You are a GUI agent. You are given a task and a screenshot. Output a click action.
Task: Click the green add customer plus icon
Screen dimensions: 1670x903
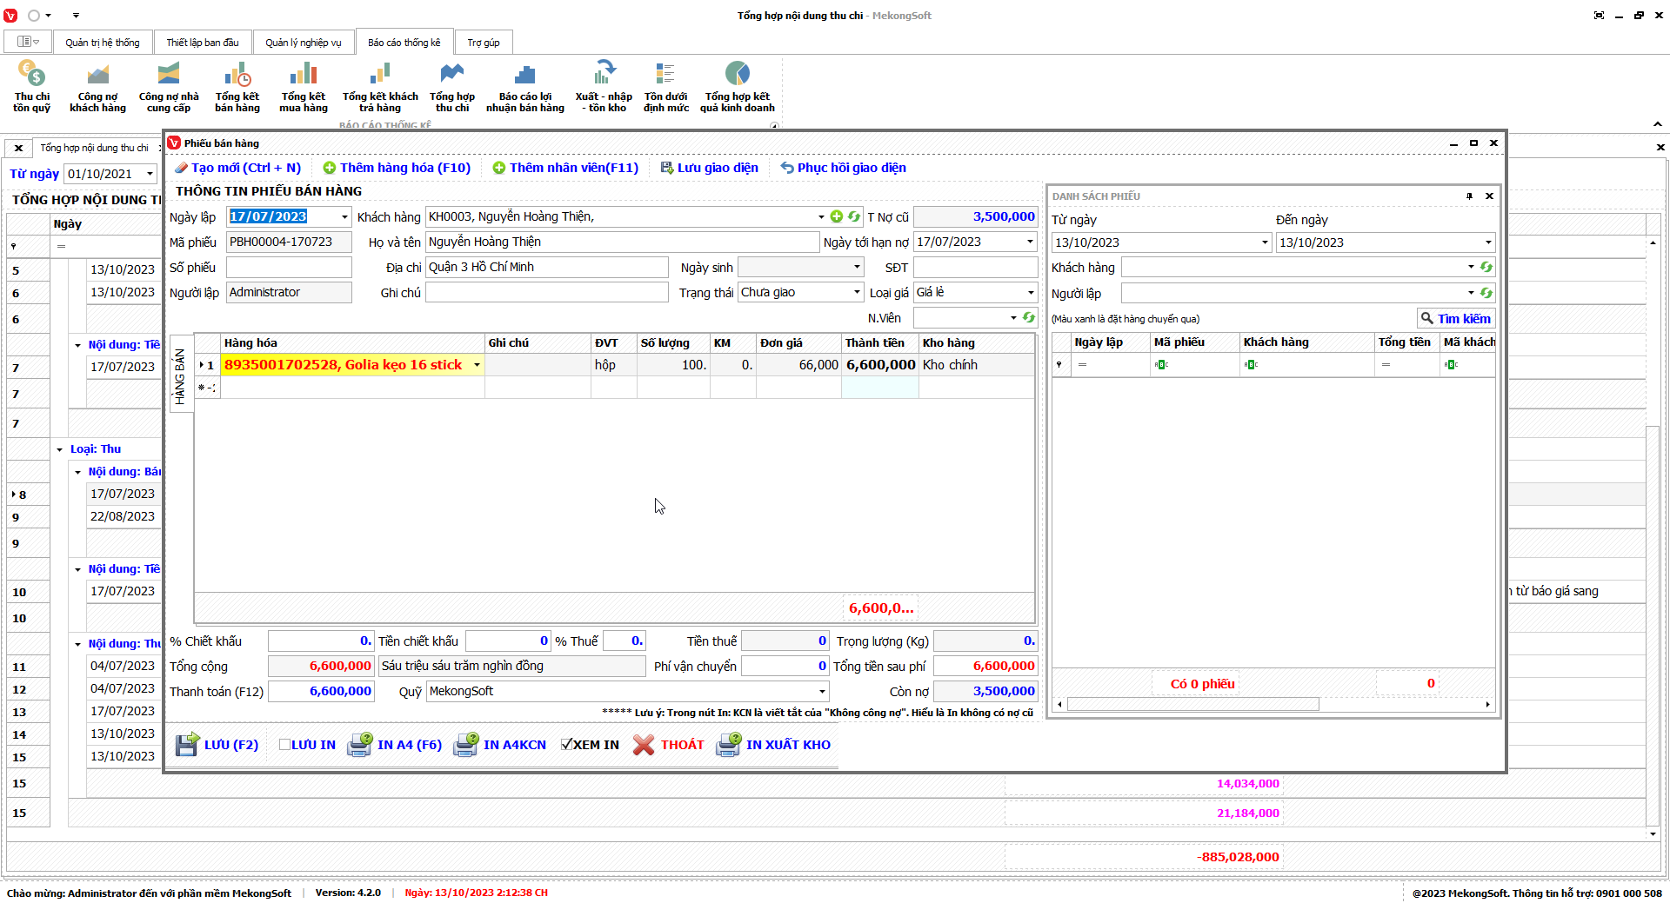tap(837, 217)
